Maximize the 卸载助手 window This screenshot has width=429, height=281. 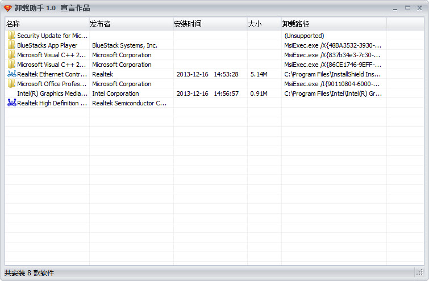407,8
